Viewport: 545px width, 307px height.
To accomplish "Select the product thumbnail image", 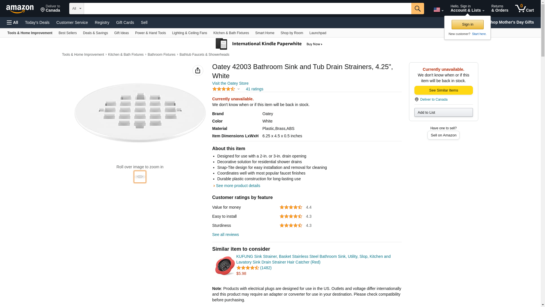I will [140, 177].
